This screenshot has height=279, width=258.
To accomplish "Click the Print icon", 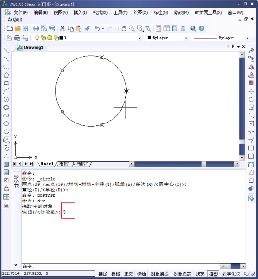I will [36, 28].
